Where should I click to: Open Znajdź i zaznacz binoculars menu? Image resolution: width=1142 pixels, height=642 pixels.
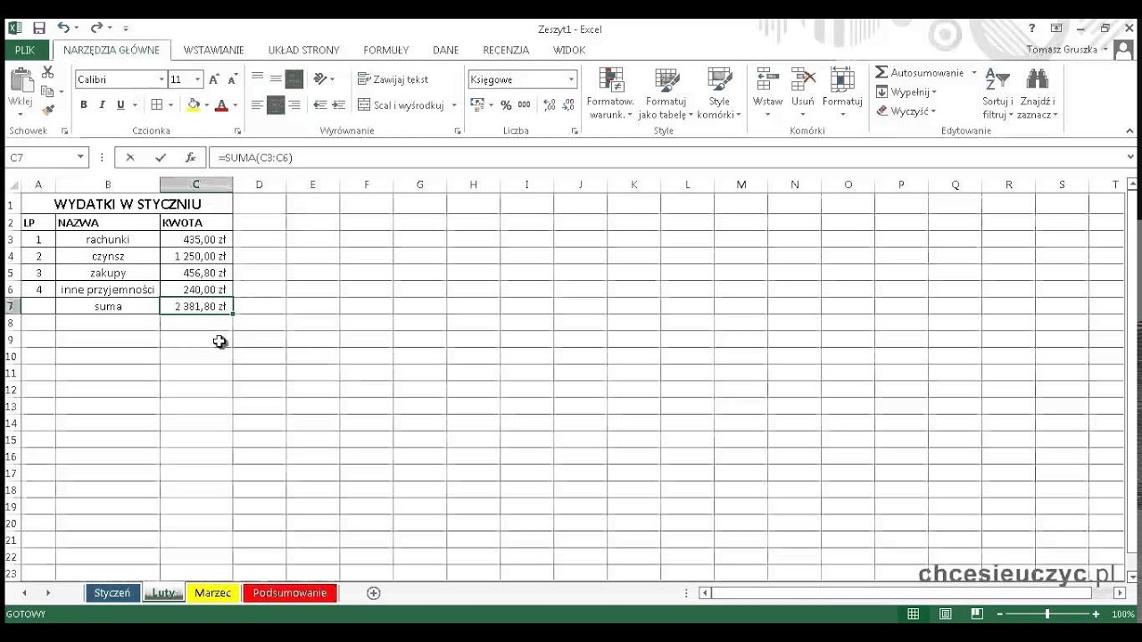coord(1039,94)
